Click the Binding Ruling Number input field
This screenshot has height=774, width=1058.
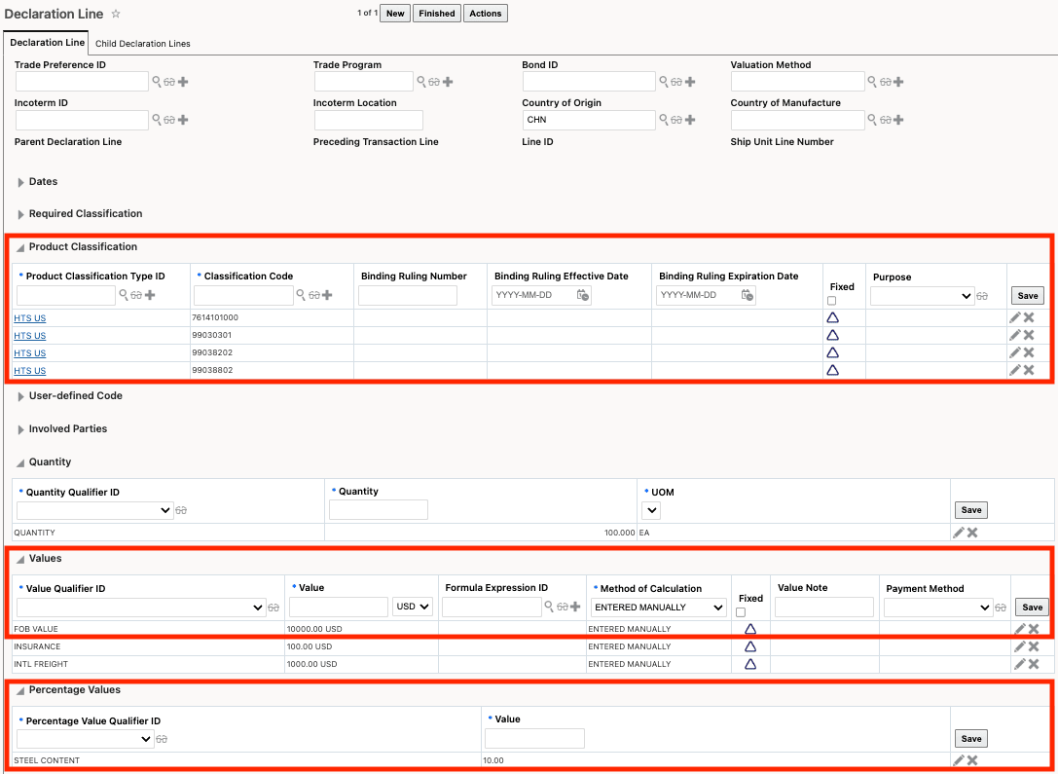(408, 296)
